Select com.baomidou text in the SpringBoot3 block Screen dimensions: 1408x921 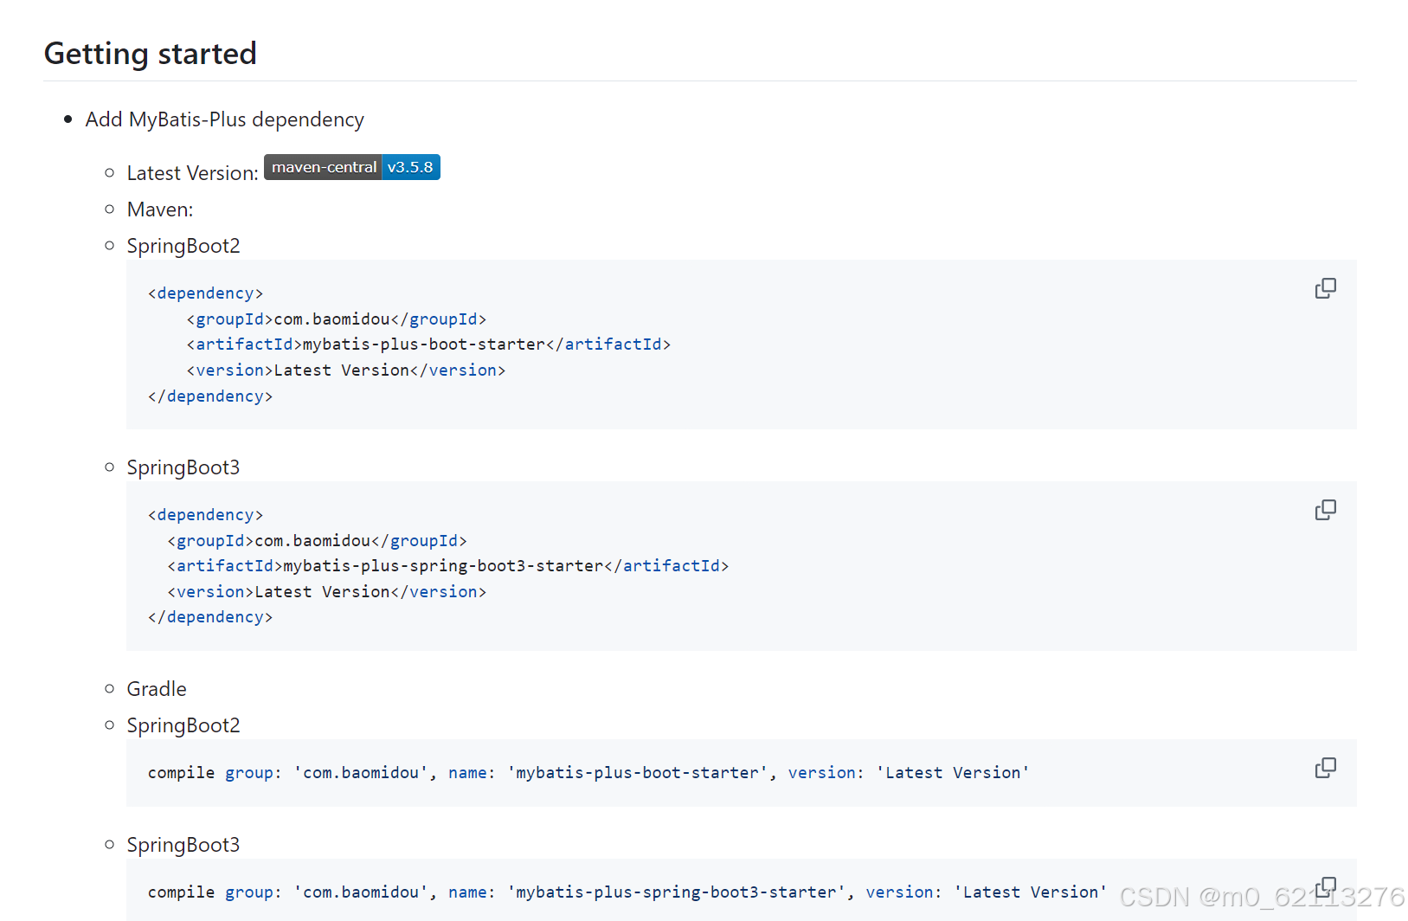(312, 540)
